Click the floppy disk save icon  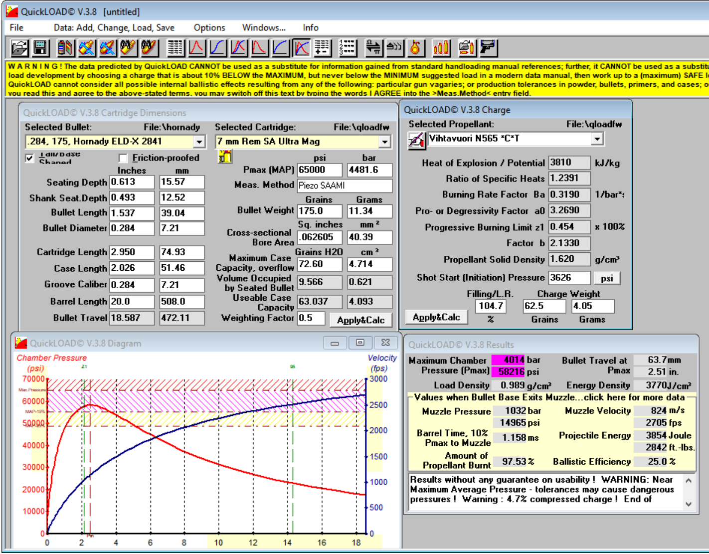click(40, 48)
